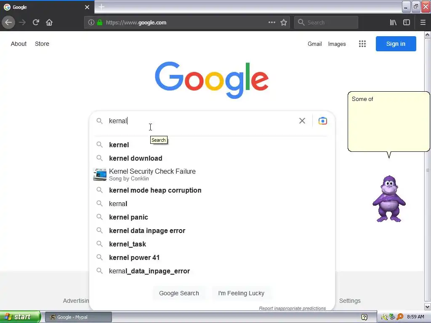Click the BonziBuddy purple gorilla
Viewport: 431px width, 323px height.
[x=389, y=199]
